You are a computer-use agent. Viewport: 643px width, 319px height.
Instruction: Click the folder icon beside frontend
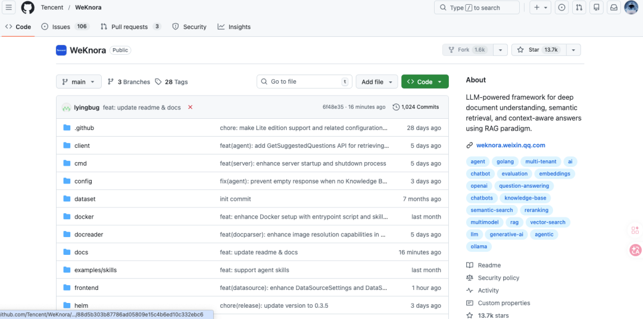(67, 288)
